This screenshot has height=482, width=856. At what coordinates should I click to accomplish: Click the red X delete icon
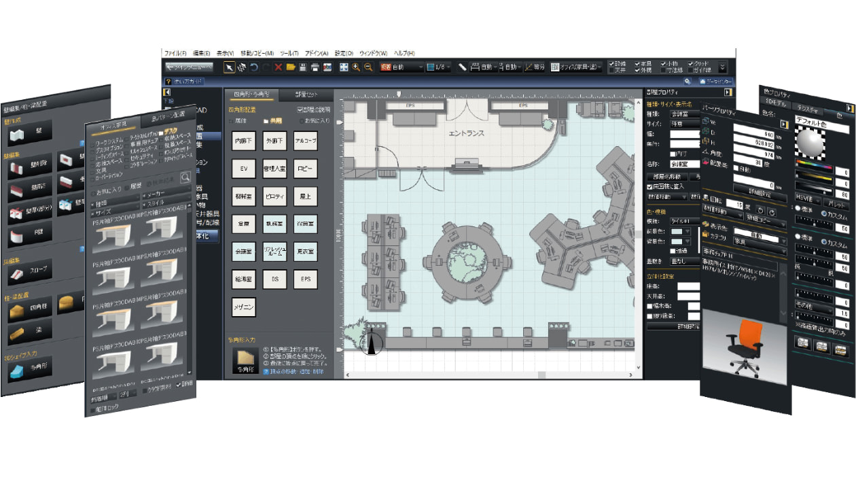[279, 67]
